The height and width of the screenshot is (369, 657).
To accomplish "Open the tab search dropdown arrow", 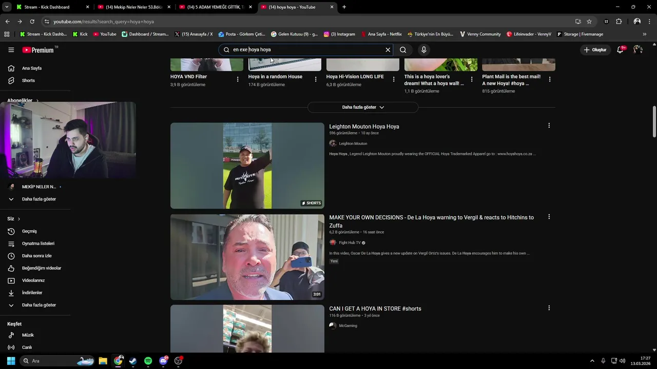I will pos(7,7).
